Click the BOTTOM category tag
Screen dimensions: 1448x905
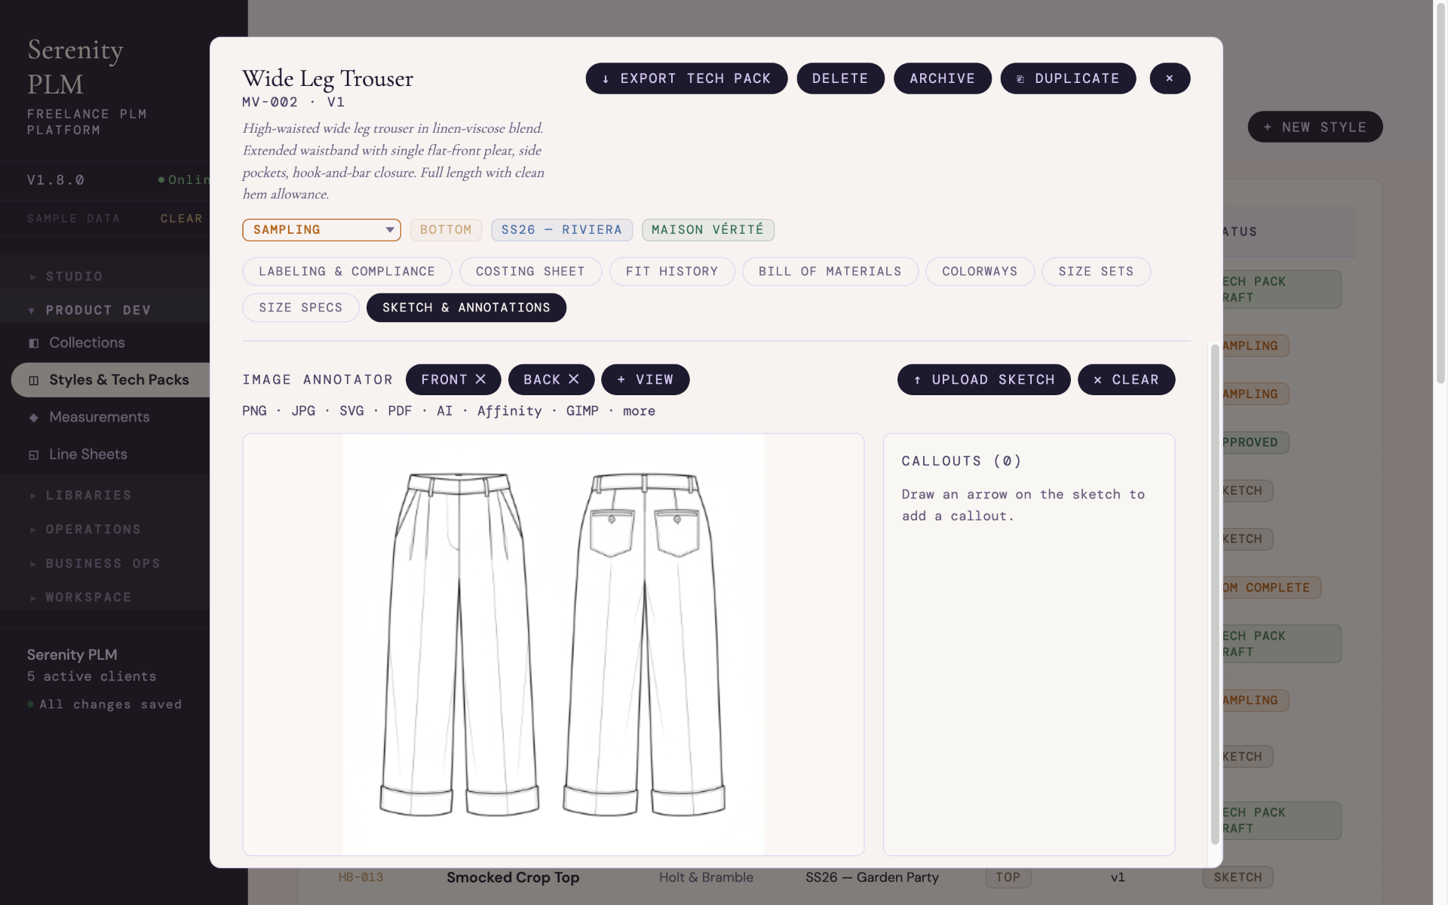446,229
